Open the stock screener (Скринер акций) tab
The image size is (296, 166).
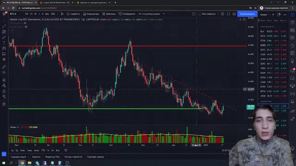pos(18,157)
